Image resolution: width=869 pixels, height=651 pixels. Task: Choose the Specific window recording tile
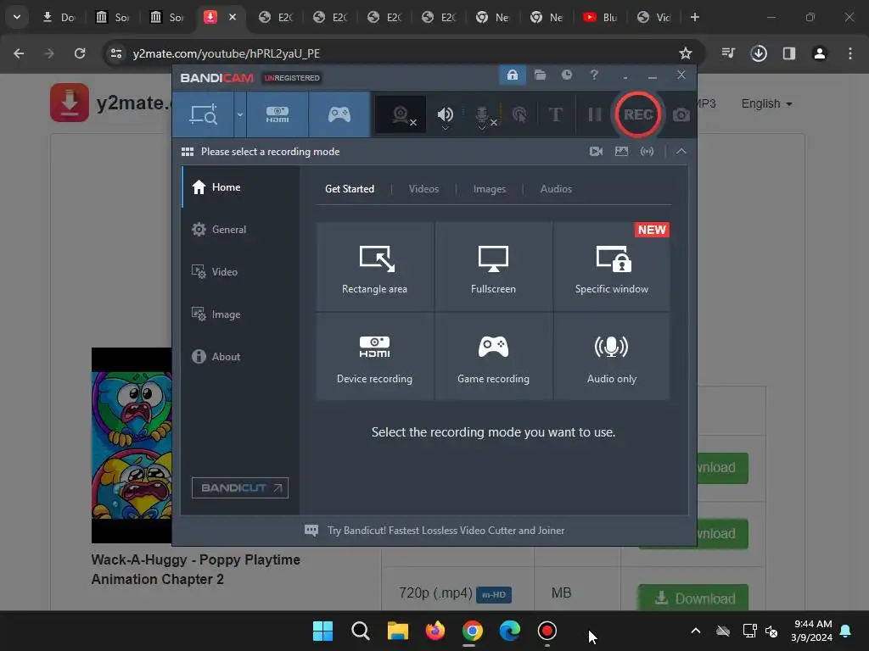(x=611, y=267)
